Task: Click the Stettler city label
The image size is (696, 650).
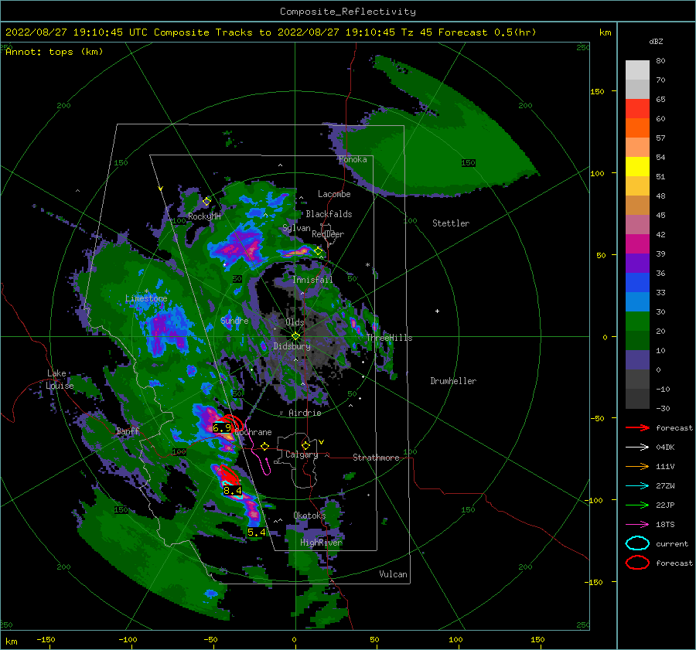Action: coord(451,223)
